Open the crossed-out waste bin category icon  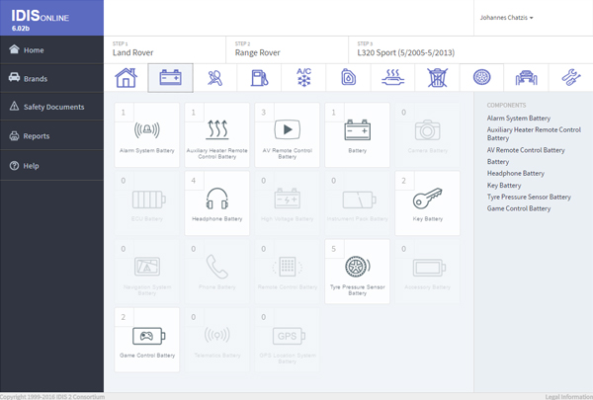(x=437, y=77)
